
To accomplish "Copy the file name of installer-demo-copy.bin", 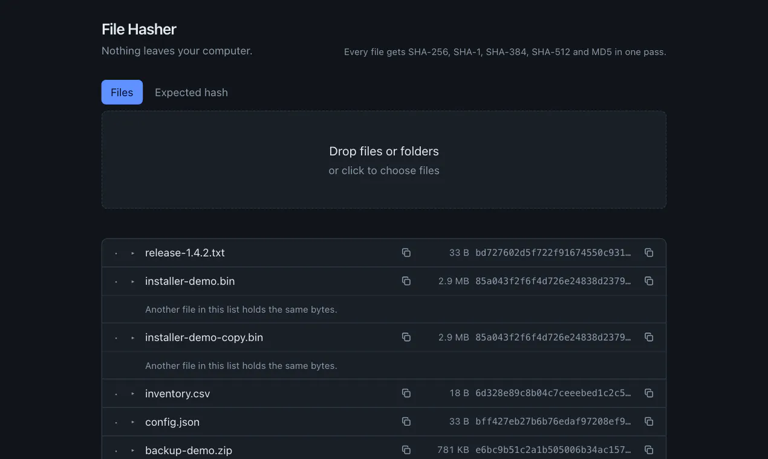I will pyautogui.click(x=406, y=337).
